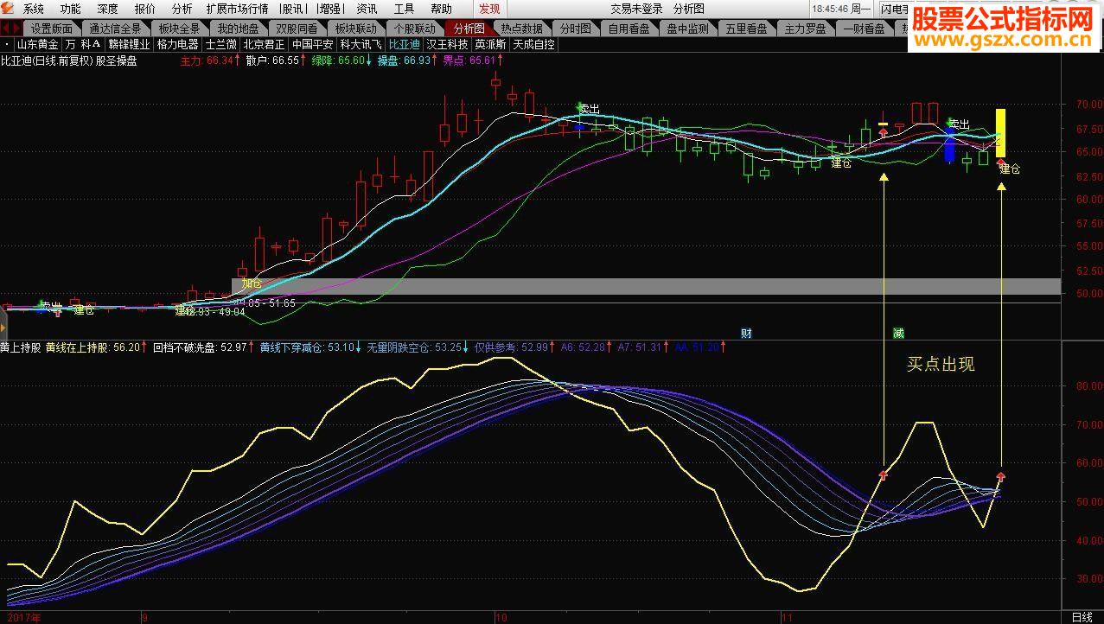Select the 士兰微 stock tab
1104x624 pixels.
pyautogui.click(x=220, y=44)
